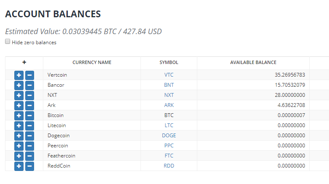Click the minus (withdraw) icon for Vertcoin

(x=29, y=75)
